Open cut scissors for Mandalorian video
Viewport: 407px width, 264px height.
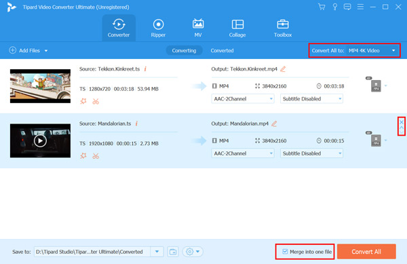click(x=96, y=155)
